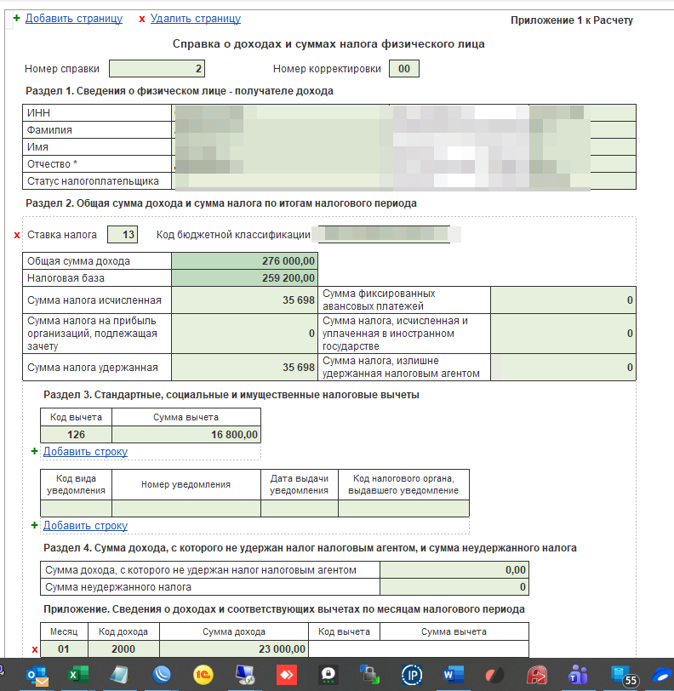The image size is (674, 691).
Task: Open Microsoft Word from the taskbar
Action: pyautogui.click(x=453, y=676)
